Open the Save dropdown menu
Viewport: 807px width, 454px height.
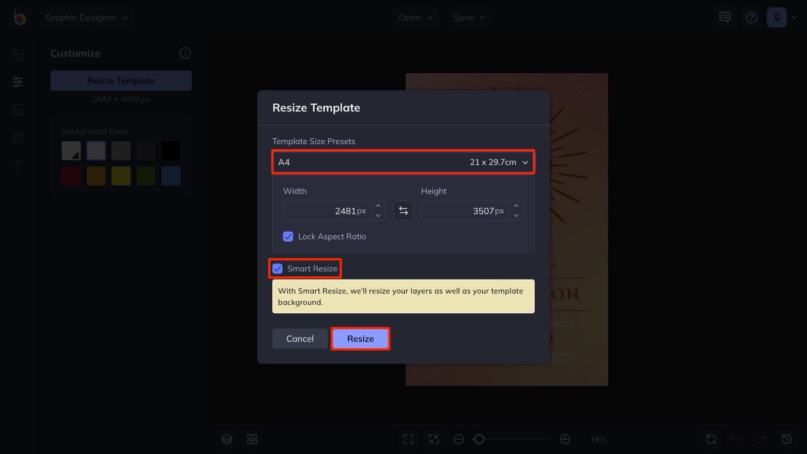[x=469, y=17]
